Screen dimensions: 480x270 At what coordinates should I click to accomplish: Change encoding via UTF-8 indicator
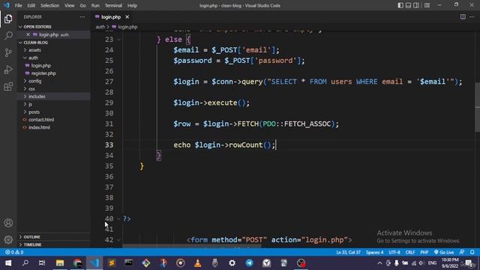[394, 252]
